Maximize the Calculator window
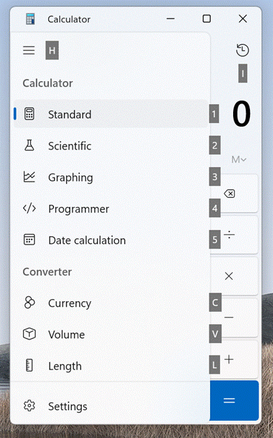273x438 pixels. [207, 19]
